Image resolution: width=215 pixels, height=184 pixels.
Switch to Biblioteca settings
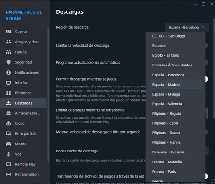pyautogui.click(x=24, y=93)
